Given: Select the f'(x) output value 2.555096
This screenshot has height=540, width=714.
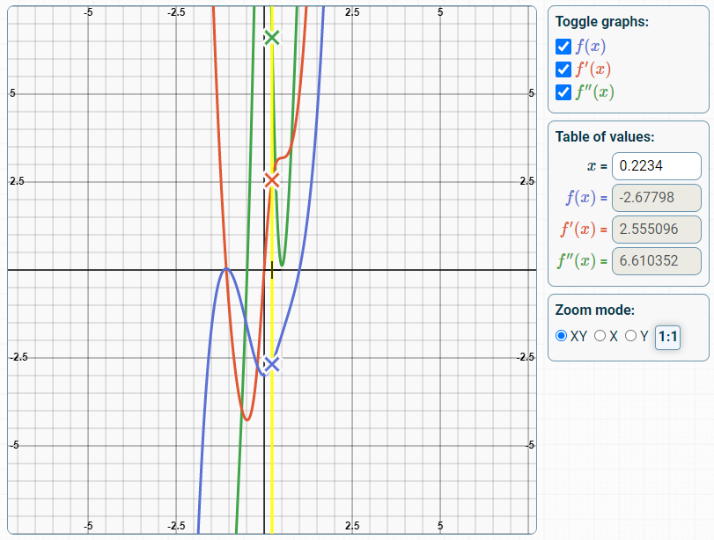Looking at the screenshot, I should click(x=657, y=230).
